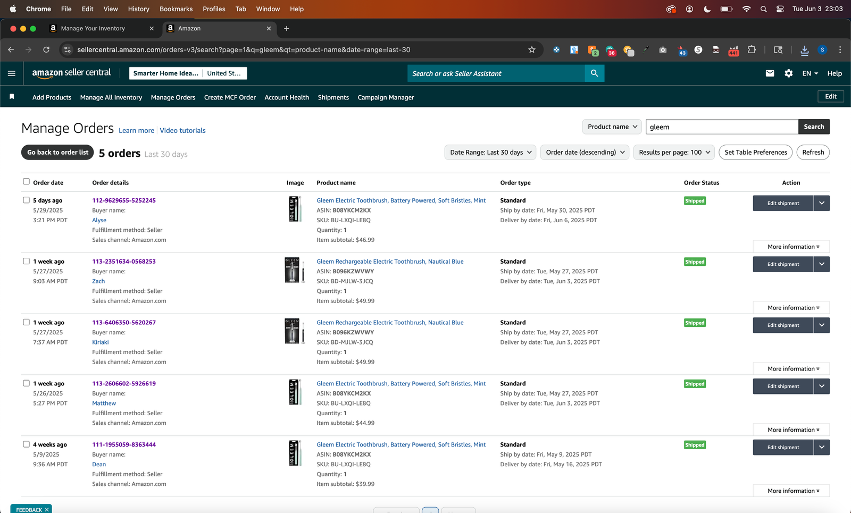Expand Edit shipment arrow for Matthew's order

pos(822,386)
